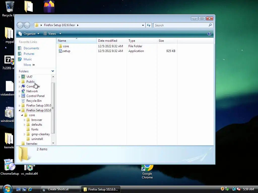This screenshot has height=193, width=258.
Task: Expand the gmp-clearkey subfolder node
Action: [x=24, y=134]
